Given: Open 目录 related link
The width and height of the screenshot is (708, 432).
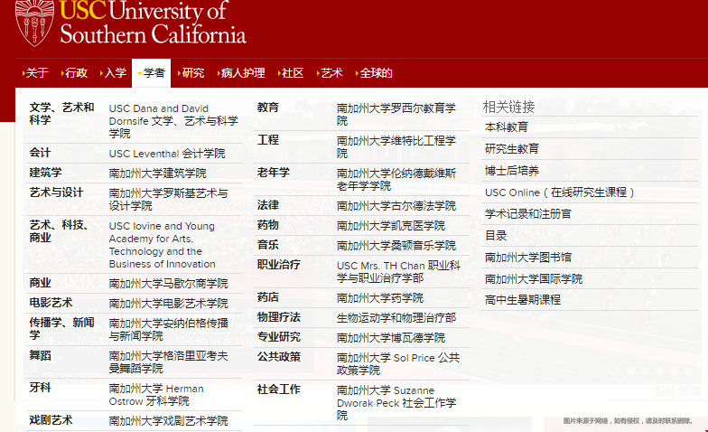Looking at the screenshot, I should pyautogui.click(x=496, y=235).
